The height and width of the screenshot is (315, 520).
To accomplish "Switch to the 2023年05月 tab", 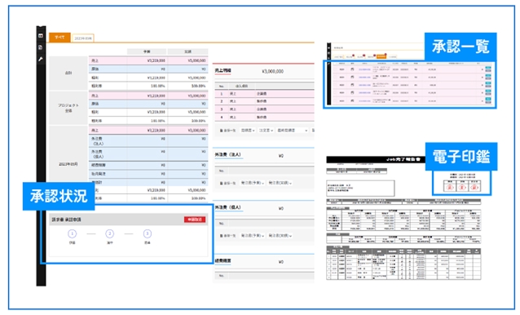I will [x=83, y=38].
